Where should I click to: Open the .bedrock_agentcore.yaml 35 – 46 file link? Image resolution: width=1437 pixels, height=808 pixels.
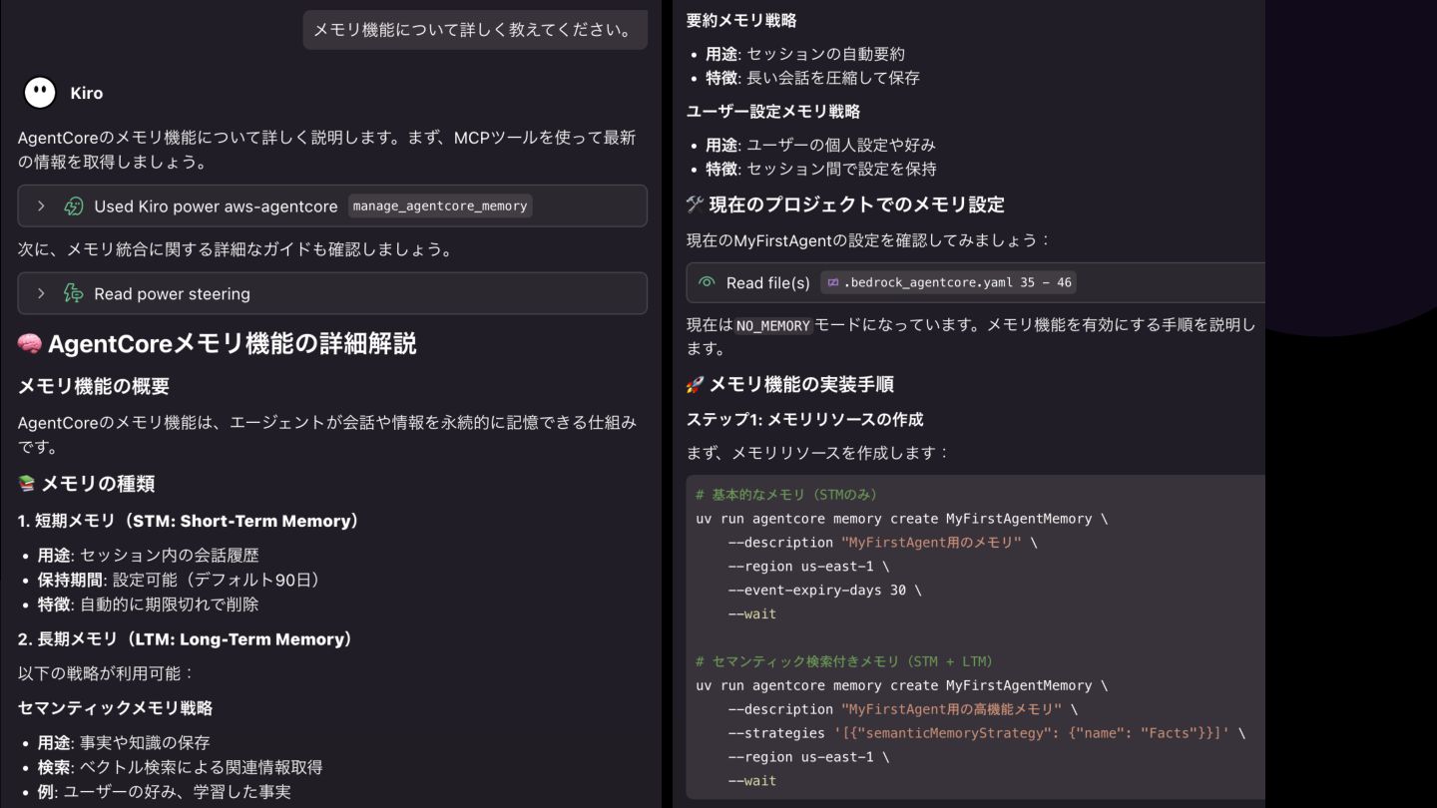tap(957, 282)
